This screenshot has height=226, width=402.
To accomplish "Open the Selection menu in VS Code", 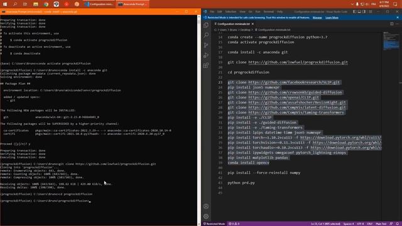I will coord(231,11).
